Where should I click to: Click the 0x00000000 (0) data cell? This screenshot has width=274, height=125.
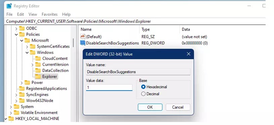click(195, 43)
